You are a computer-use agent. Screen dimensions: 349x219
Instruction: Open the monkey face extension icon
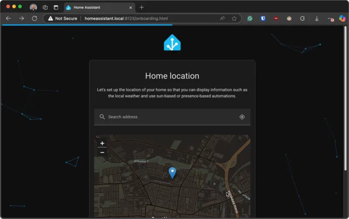coord(289,18)
